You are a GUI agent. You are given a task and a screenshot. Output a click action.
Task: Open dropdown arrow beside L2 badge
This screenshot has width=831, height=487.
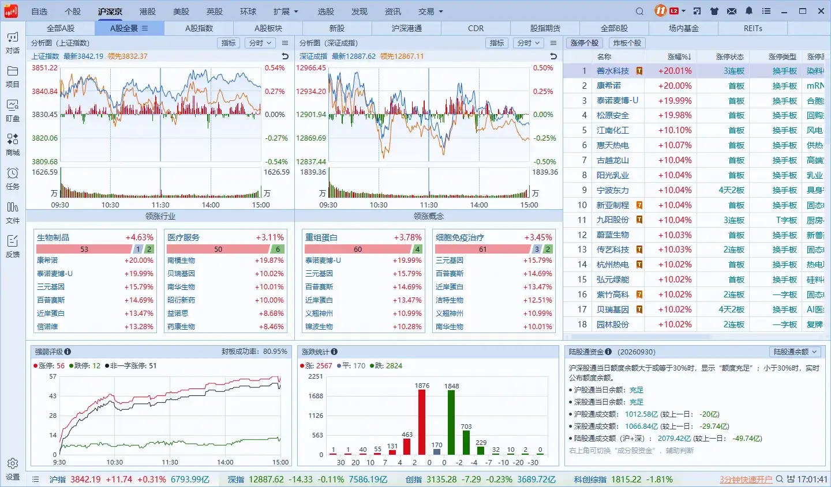pyautogui.click(x=684, y=11)
